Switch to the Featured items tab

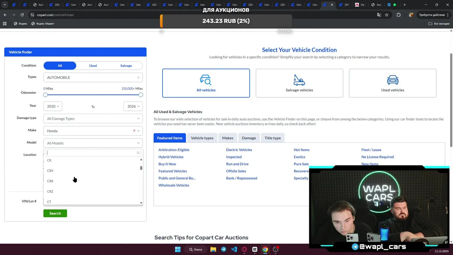pos(170,138)
